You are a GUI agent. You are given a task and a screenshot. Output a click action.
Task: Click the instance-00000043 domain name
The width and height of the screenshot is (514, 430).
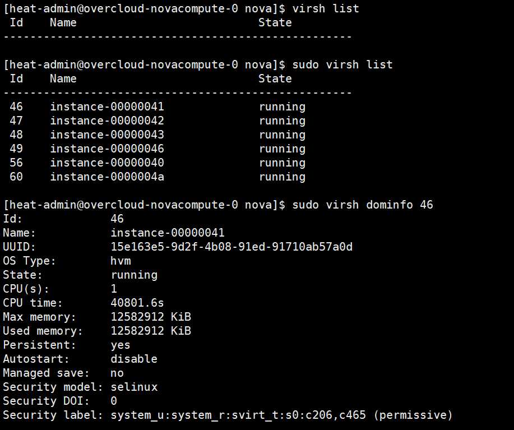tap(107, 135)
